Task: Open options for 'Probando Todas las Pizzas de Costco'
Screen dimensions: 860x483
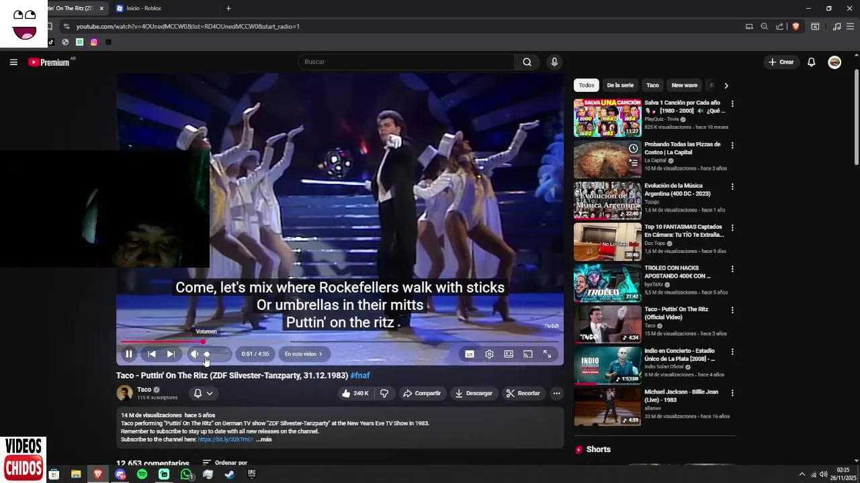Action: pos(732,145)
